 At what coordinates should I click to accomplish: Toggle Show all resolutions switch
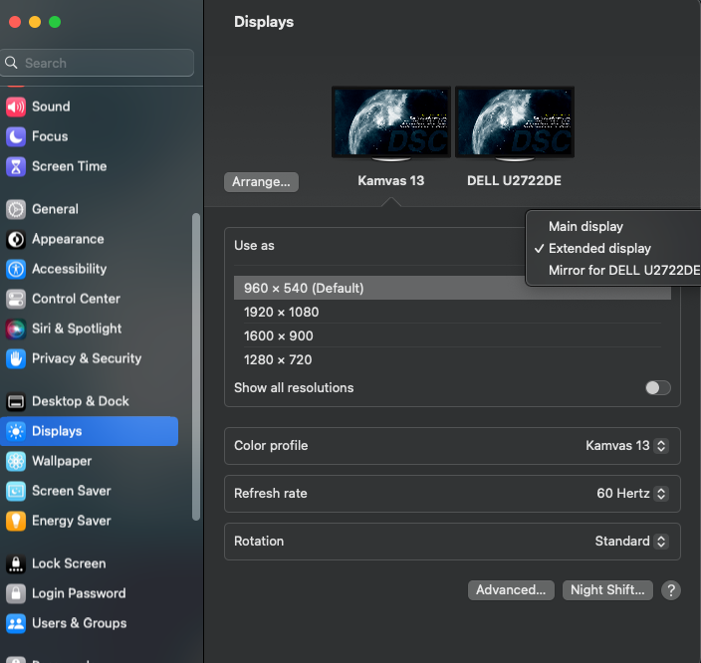tap(657, 387)
